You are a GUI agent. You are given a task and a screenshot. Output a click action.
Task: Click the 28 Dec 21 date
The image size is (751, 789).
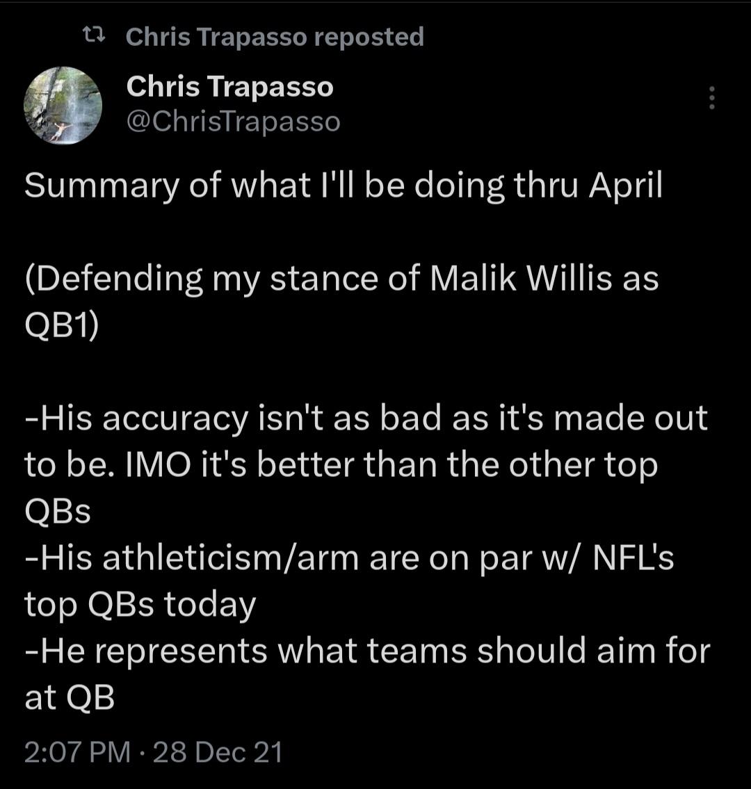pyautogui.click(x=218, y=753)
